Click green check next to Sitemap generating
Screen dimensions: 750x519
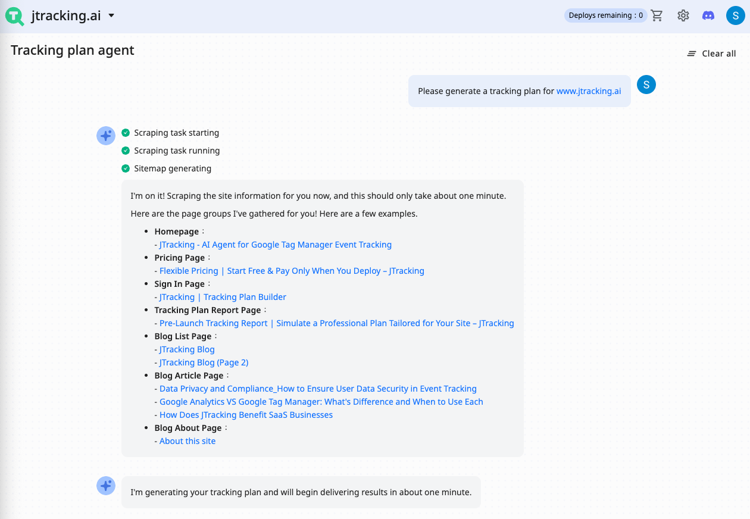point(126,168)
